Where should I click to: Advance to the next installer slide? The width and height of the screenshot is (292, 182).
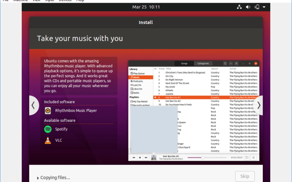(x=258, y=105)
